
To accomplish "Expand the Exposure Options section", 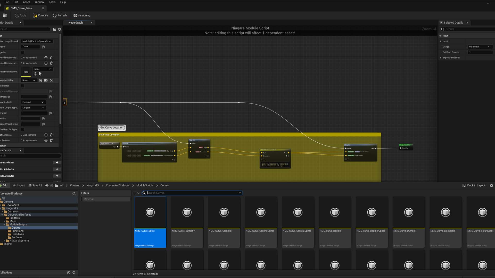I will (x=440, y=58).
